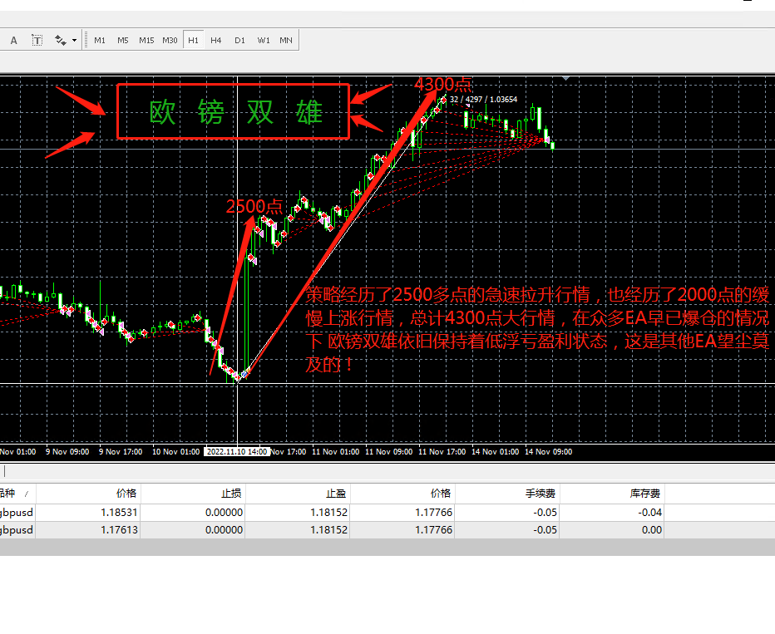Image resolution: width=775 pixels, height=634 pixels.
Task: Click the swap value 0.00
Action: tap(652, 530)
